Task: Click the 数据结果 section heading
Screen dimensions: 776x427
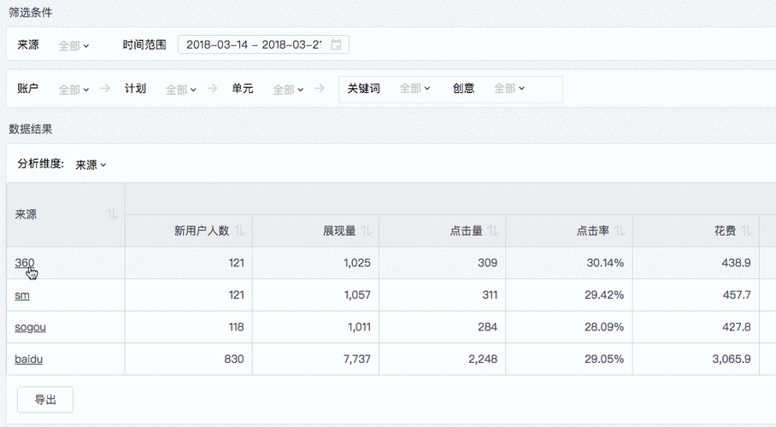Action: click(30, 129)
